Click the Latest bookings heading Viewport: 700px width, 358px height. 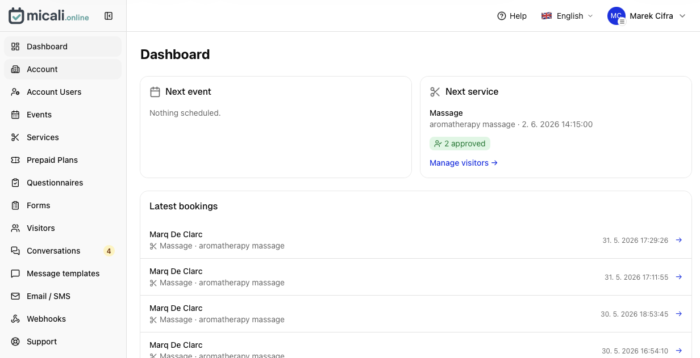tap(184, 206)
